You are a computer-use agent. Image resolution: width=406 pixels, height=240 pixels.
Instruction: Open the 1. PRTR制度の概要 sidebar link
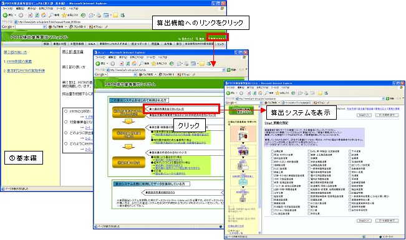tap(19, 62)
